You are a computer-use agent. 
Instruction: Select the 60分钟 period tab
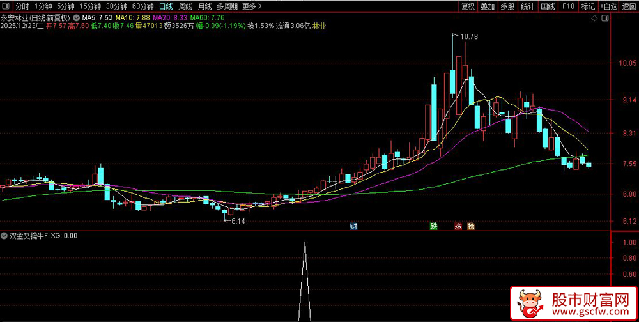143,6
